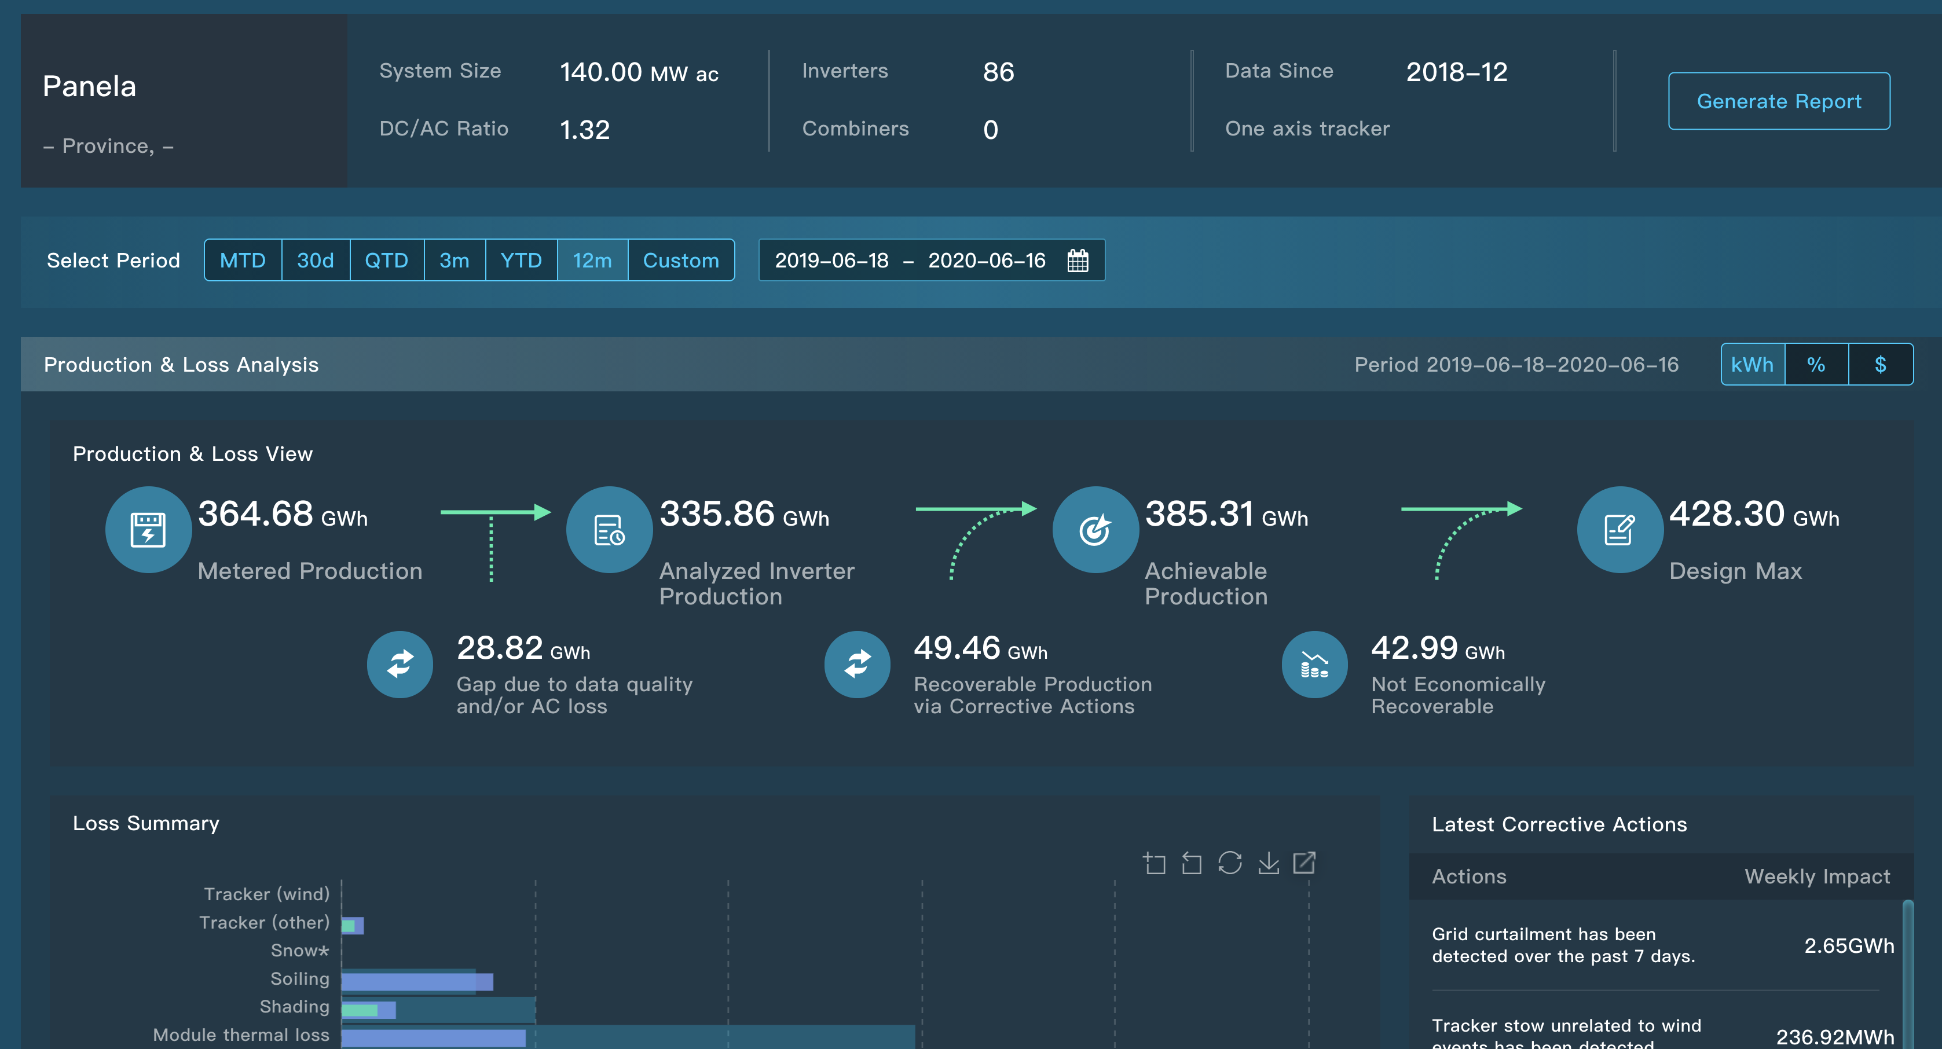Click the Weekly Impact column header
Screen dimensions: 1942x1049
coord(1817,876)
